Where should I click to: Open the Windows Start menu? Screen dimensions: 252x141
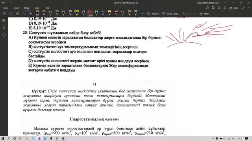coord(3,138)
